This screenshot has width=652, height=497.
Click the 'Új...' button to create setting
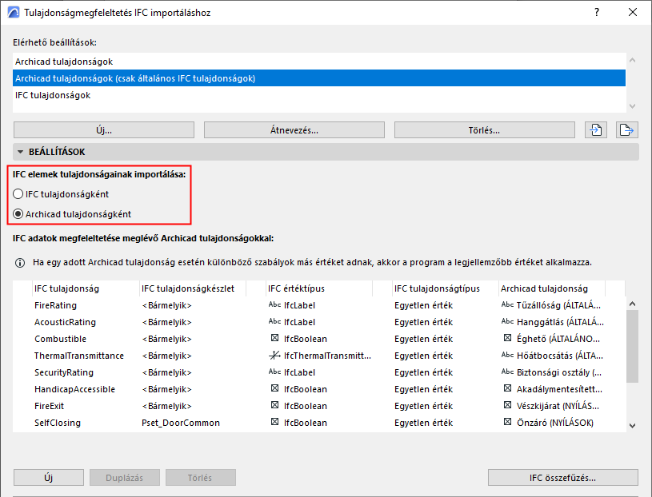(104, 130)
